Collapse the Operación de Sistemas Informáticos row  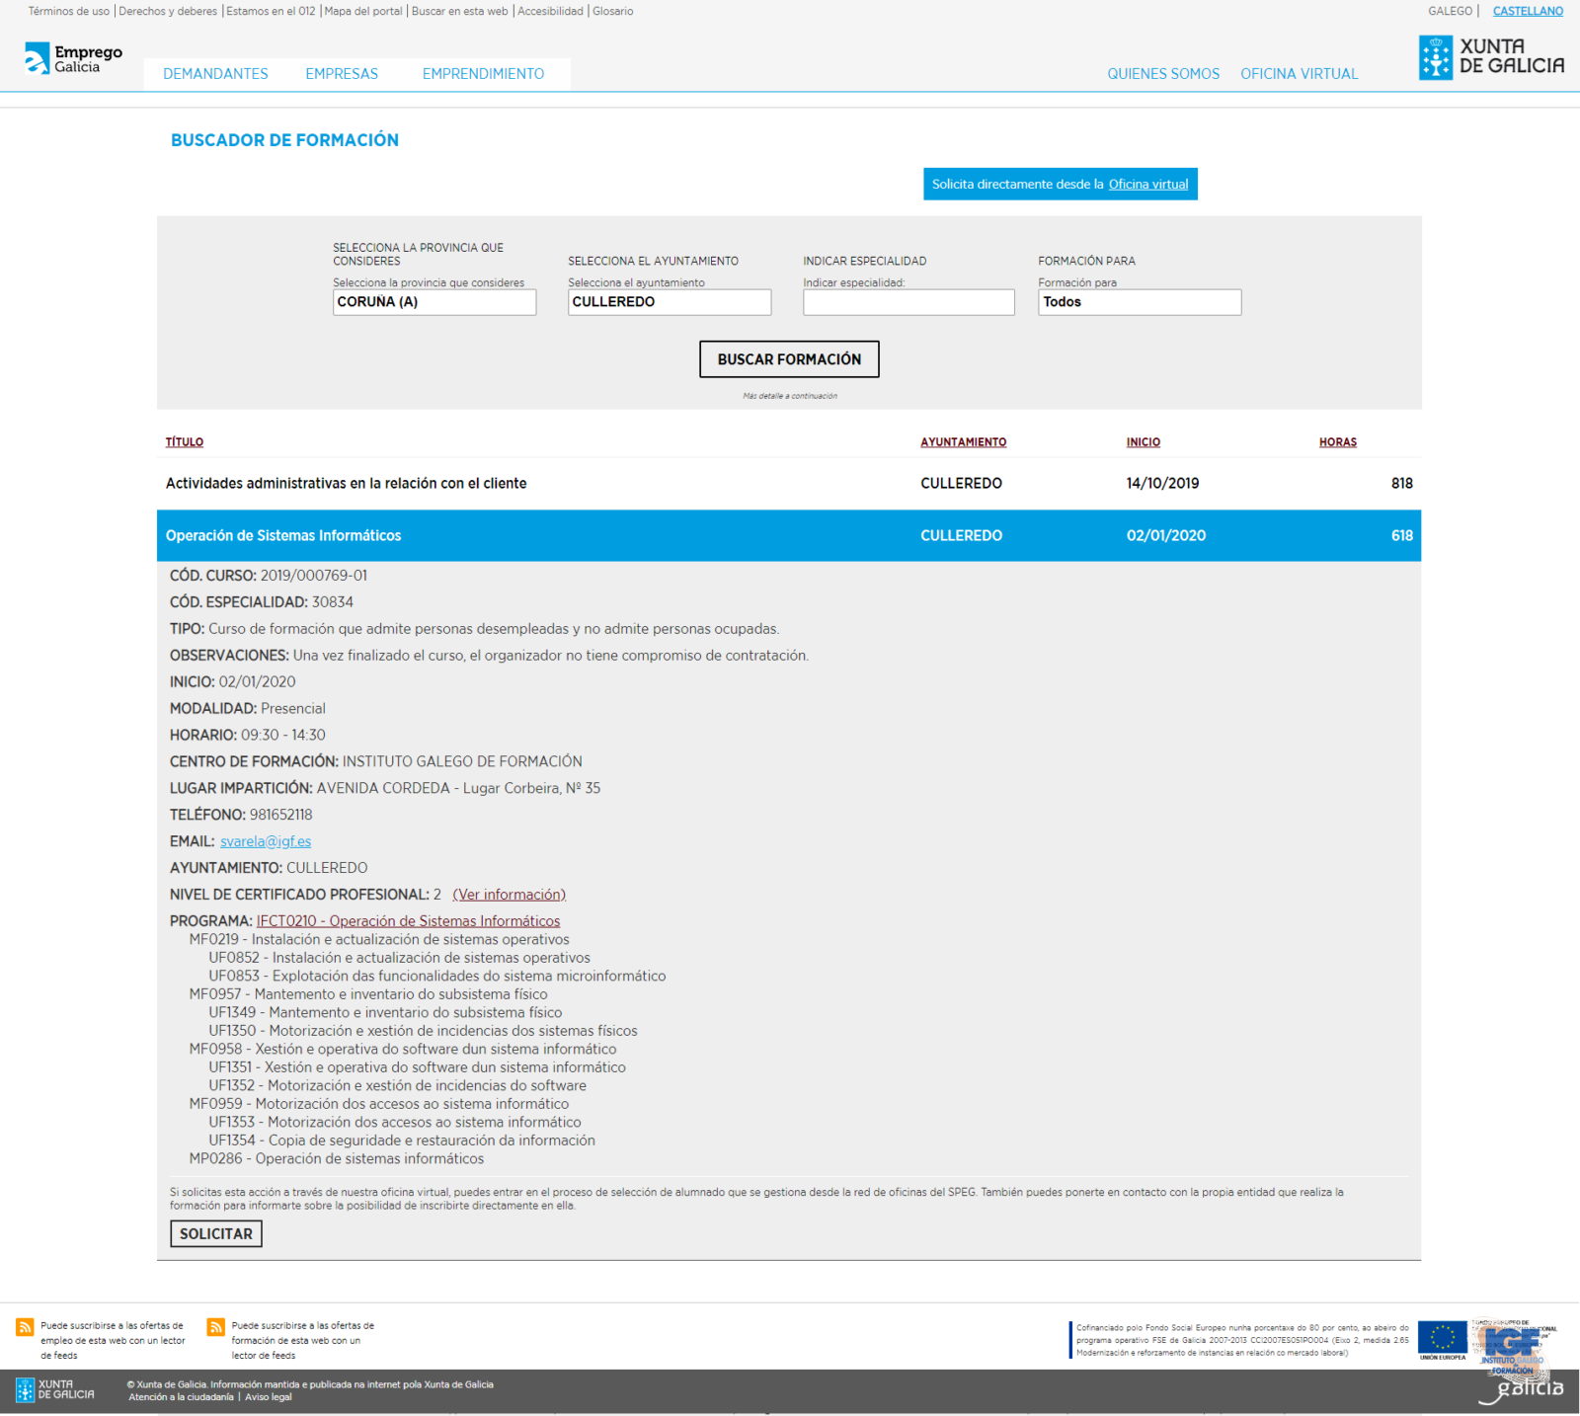point(283,536)
